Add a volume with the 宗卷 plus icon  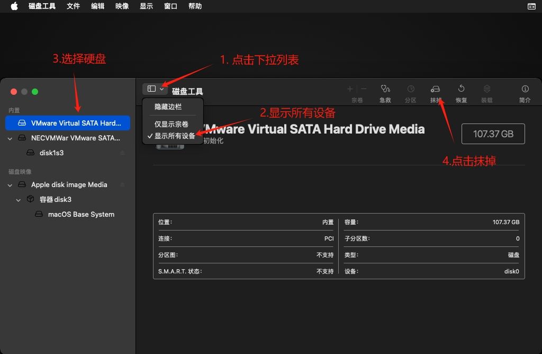click(x=350, y=89)
